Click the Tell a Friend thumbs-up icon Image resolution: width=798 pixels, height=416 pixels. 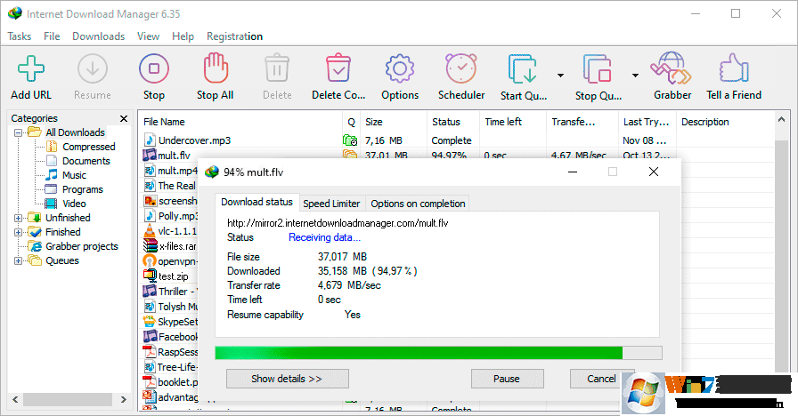click(x=734, y=68)
